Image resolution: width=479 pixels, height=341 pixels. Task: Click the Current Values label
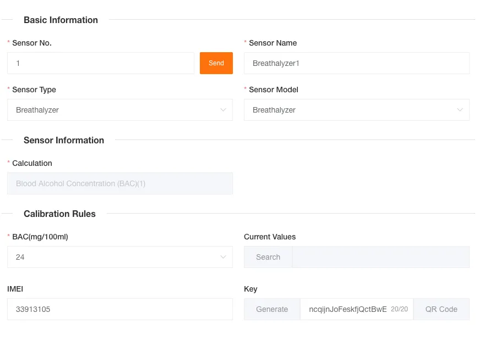270,237
